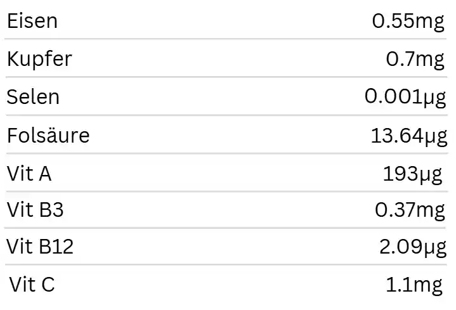Select the 2.09µg vitamin B12 value
The image size is (456, 310).
412,247
